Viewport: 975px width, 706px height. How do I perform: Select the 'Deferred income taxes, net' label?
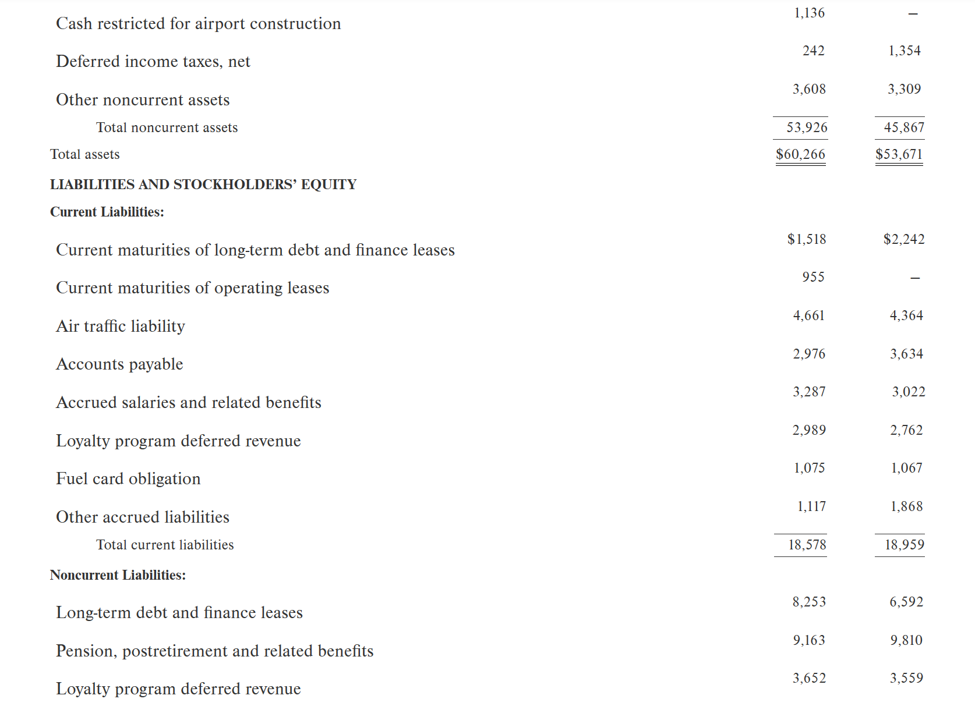153,62
